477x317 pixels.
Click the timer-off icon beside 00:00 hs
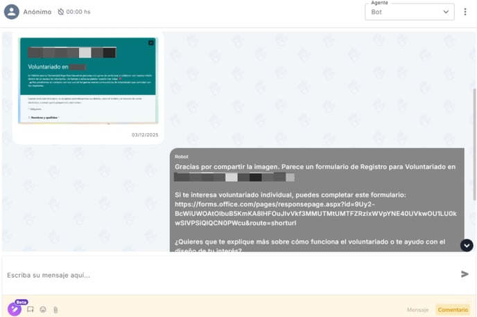tap(60, 12)
